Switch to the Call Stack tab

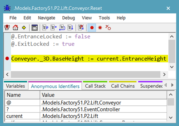point(95,86)
